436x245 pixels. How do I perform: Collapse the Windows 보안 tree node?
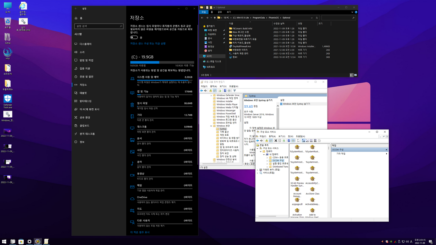tap(211, 126)
